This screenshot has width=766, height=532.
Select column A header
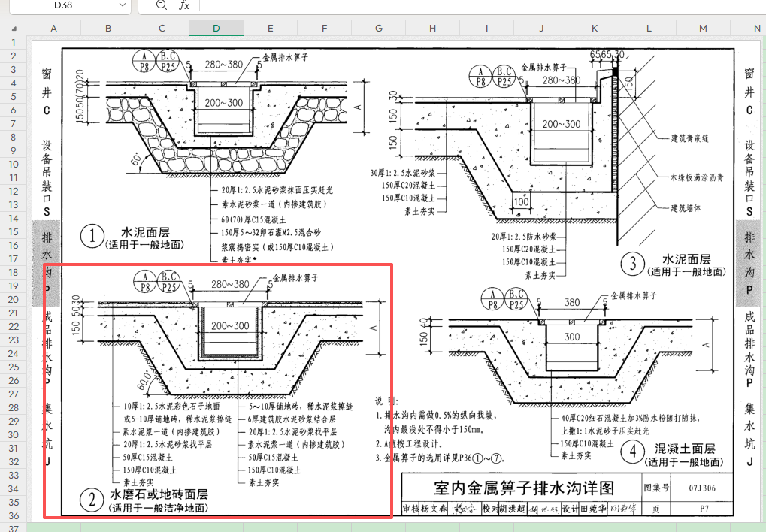(x=53, y=29)
